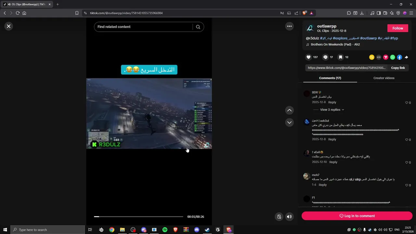This screenshot has height=234, width=416.
Task: Open the @r3dulz mention link
Action: [x=312, y=38]
